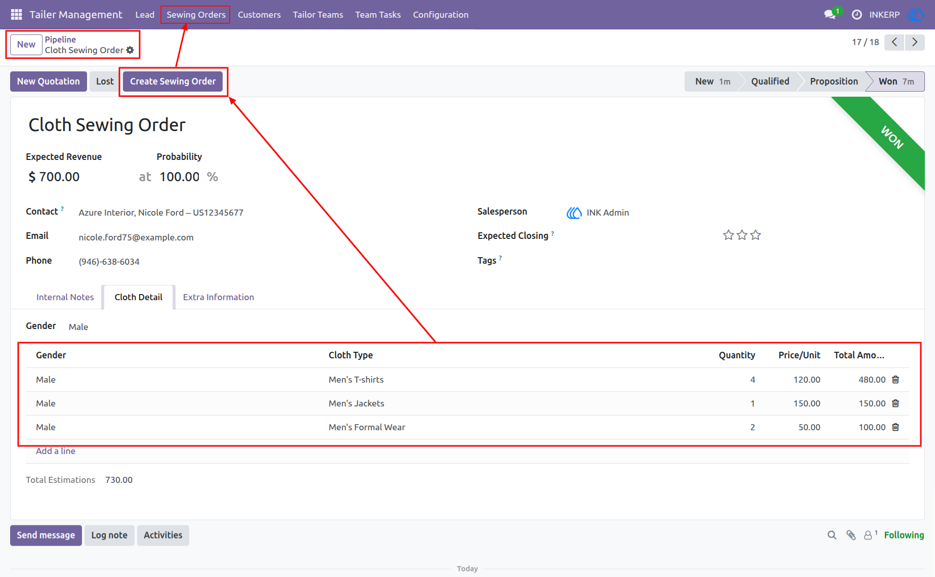
Task: Go to next record arrow
Action: point(915,42)
